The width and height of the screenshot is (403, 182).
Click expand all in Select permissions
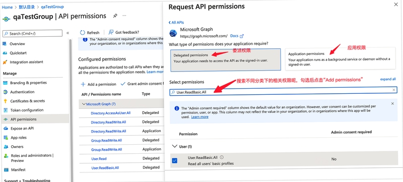388,79
